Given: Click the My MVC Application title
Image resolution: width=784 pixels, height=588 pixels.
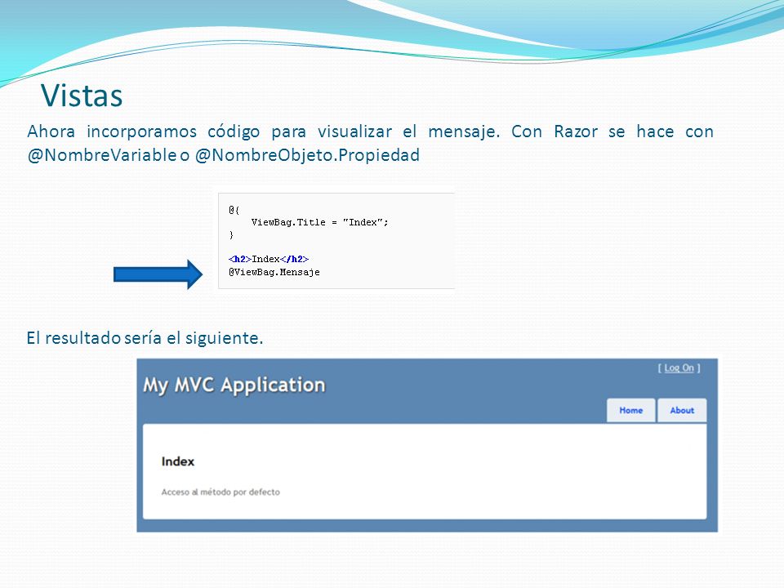Looking at the screenshot, I should point(234,385).
